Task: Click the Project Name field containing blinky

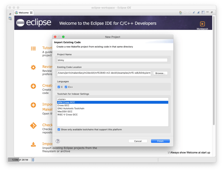Action: click(x=112, y=60)
